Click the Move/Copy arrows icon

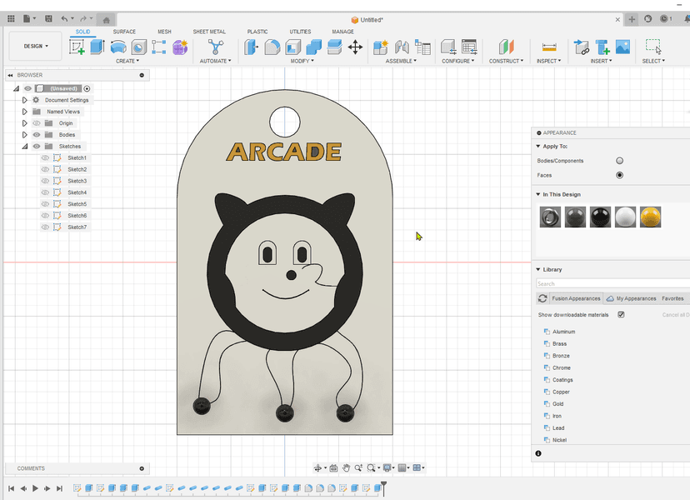(x=355, y=47)
